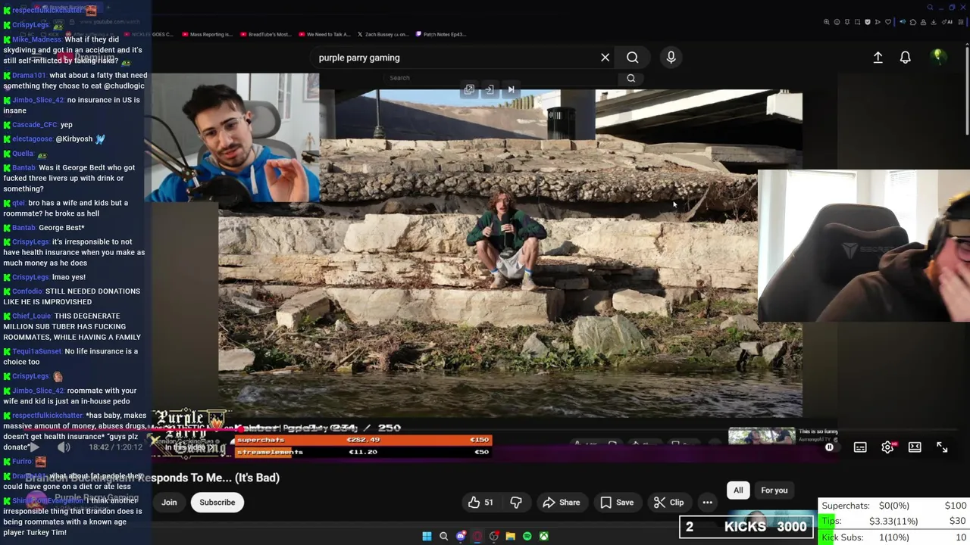Click the sidebar arrow icon above the video
This screenshot has width=970, height=545.
(490, 90)
